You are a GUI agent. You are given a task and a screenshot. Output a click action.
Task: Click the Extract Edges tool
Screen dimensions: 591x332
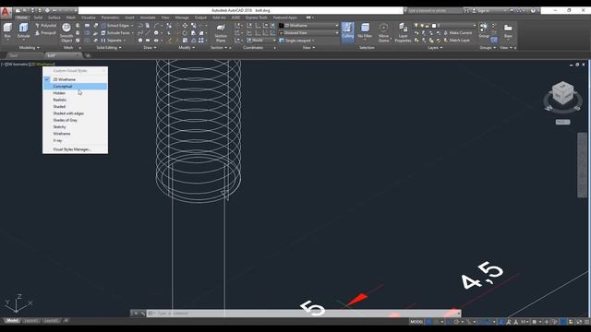[117, 26]
